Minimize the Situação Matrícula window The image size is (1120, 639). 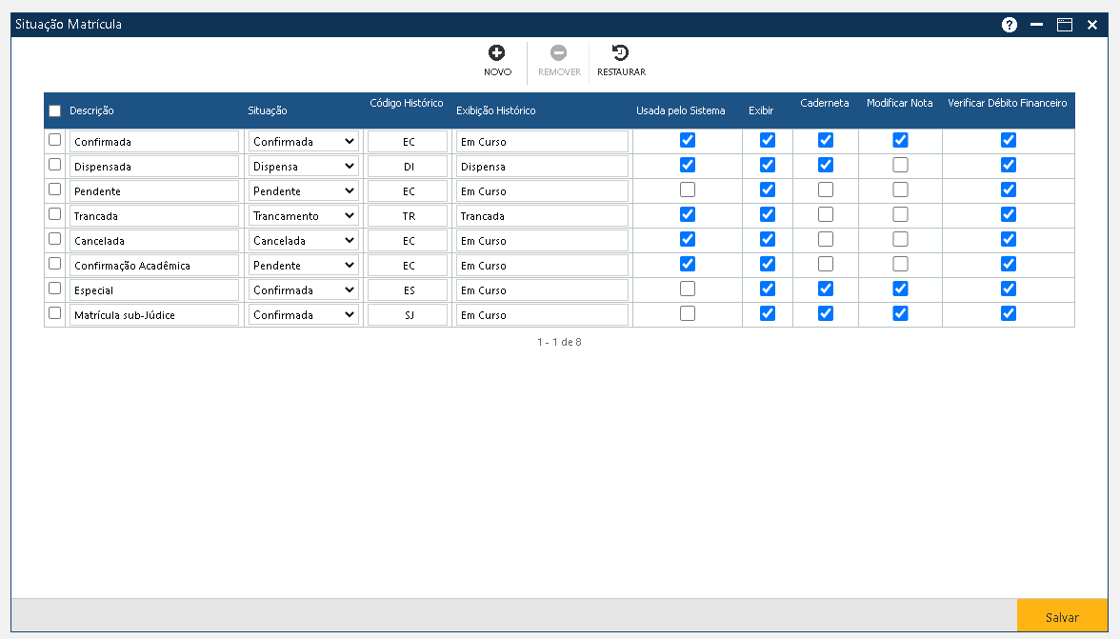click(x=1037, y=25)
